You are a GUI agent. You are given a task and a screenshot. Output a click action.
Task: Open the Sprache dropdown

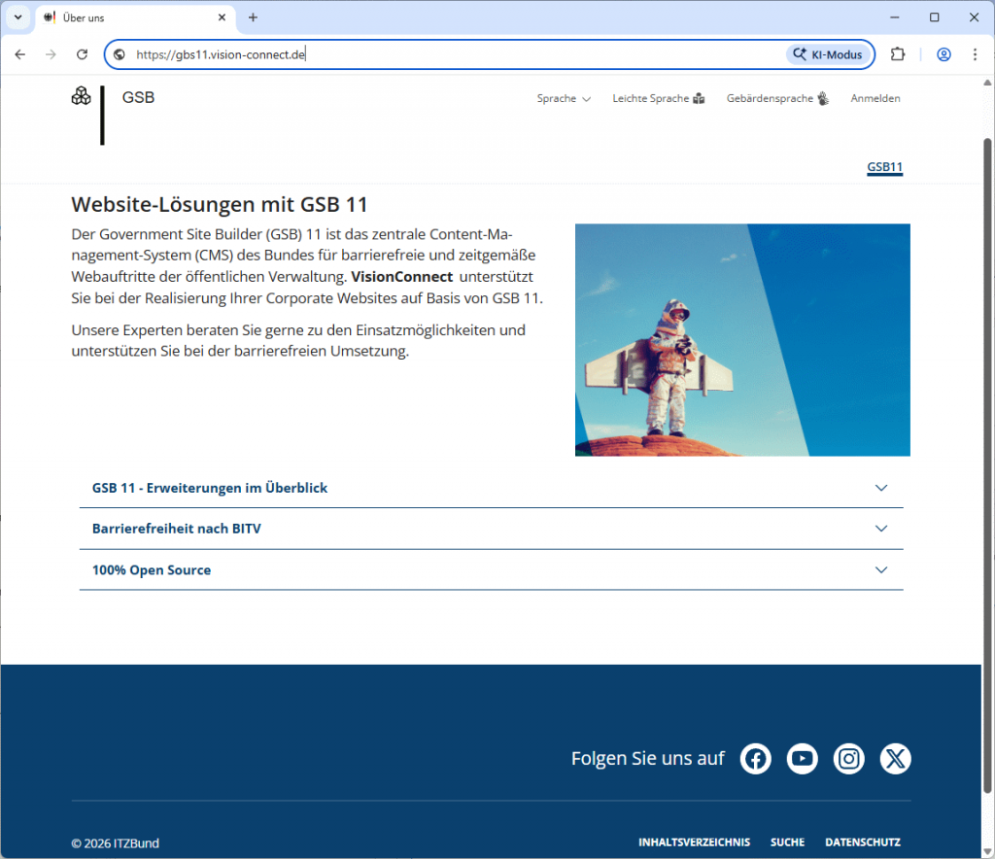564,98
